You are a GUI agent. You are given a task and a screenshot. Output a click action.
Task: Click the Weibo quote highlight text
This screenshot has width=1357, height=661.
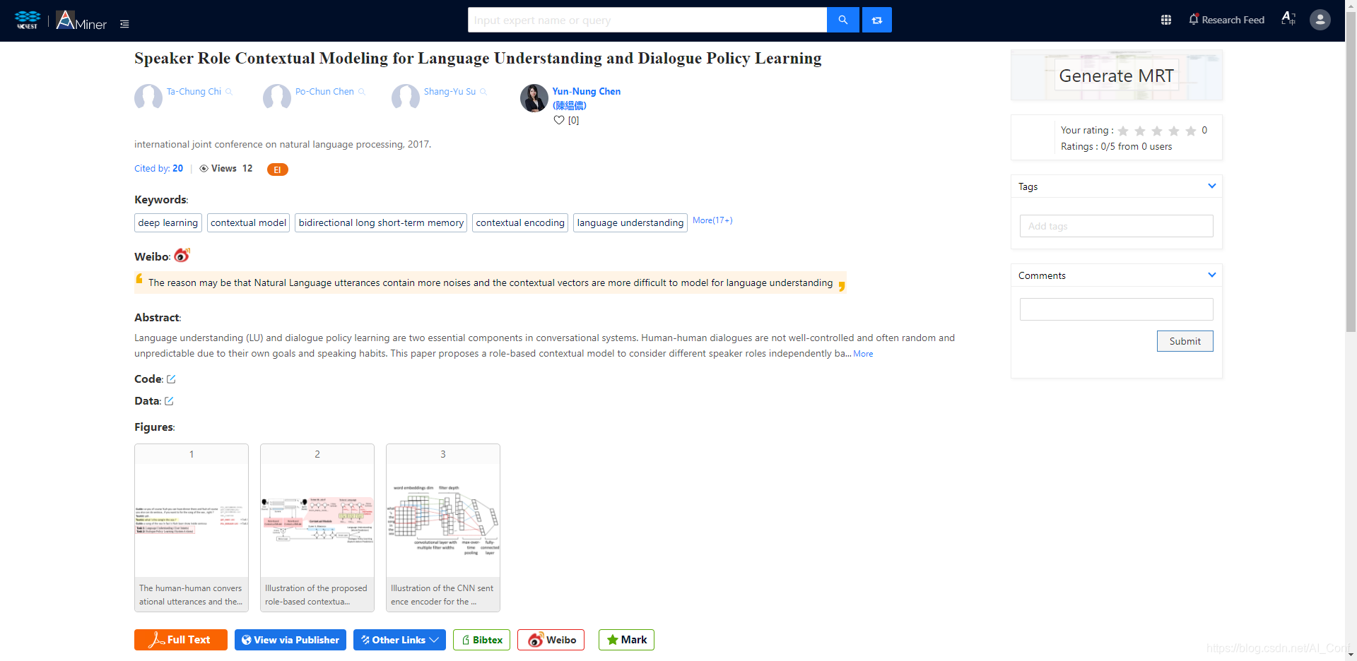click(x=490, y=283)
